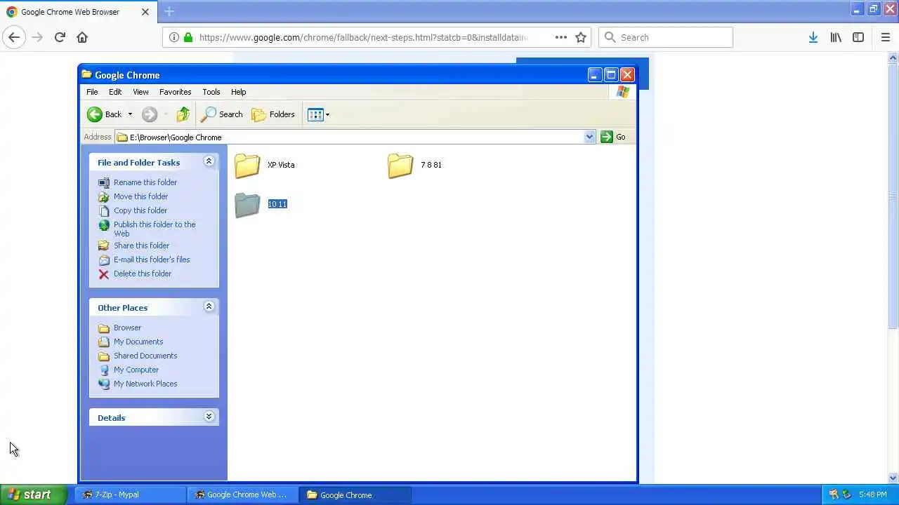The image size is (899, 505).
Task: Click the browser forward arrow
Action: point(37,37)
